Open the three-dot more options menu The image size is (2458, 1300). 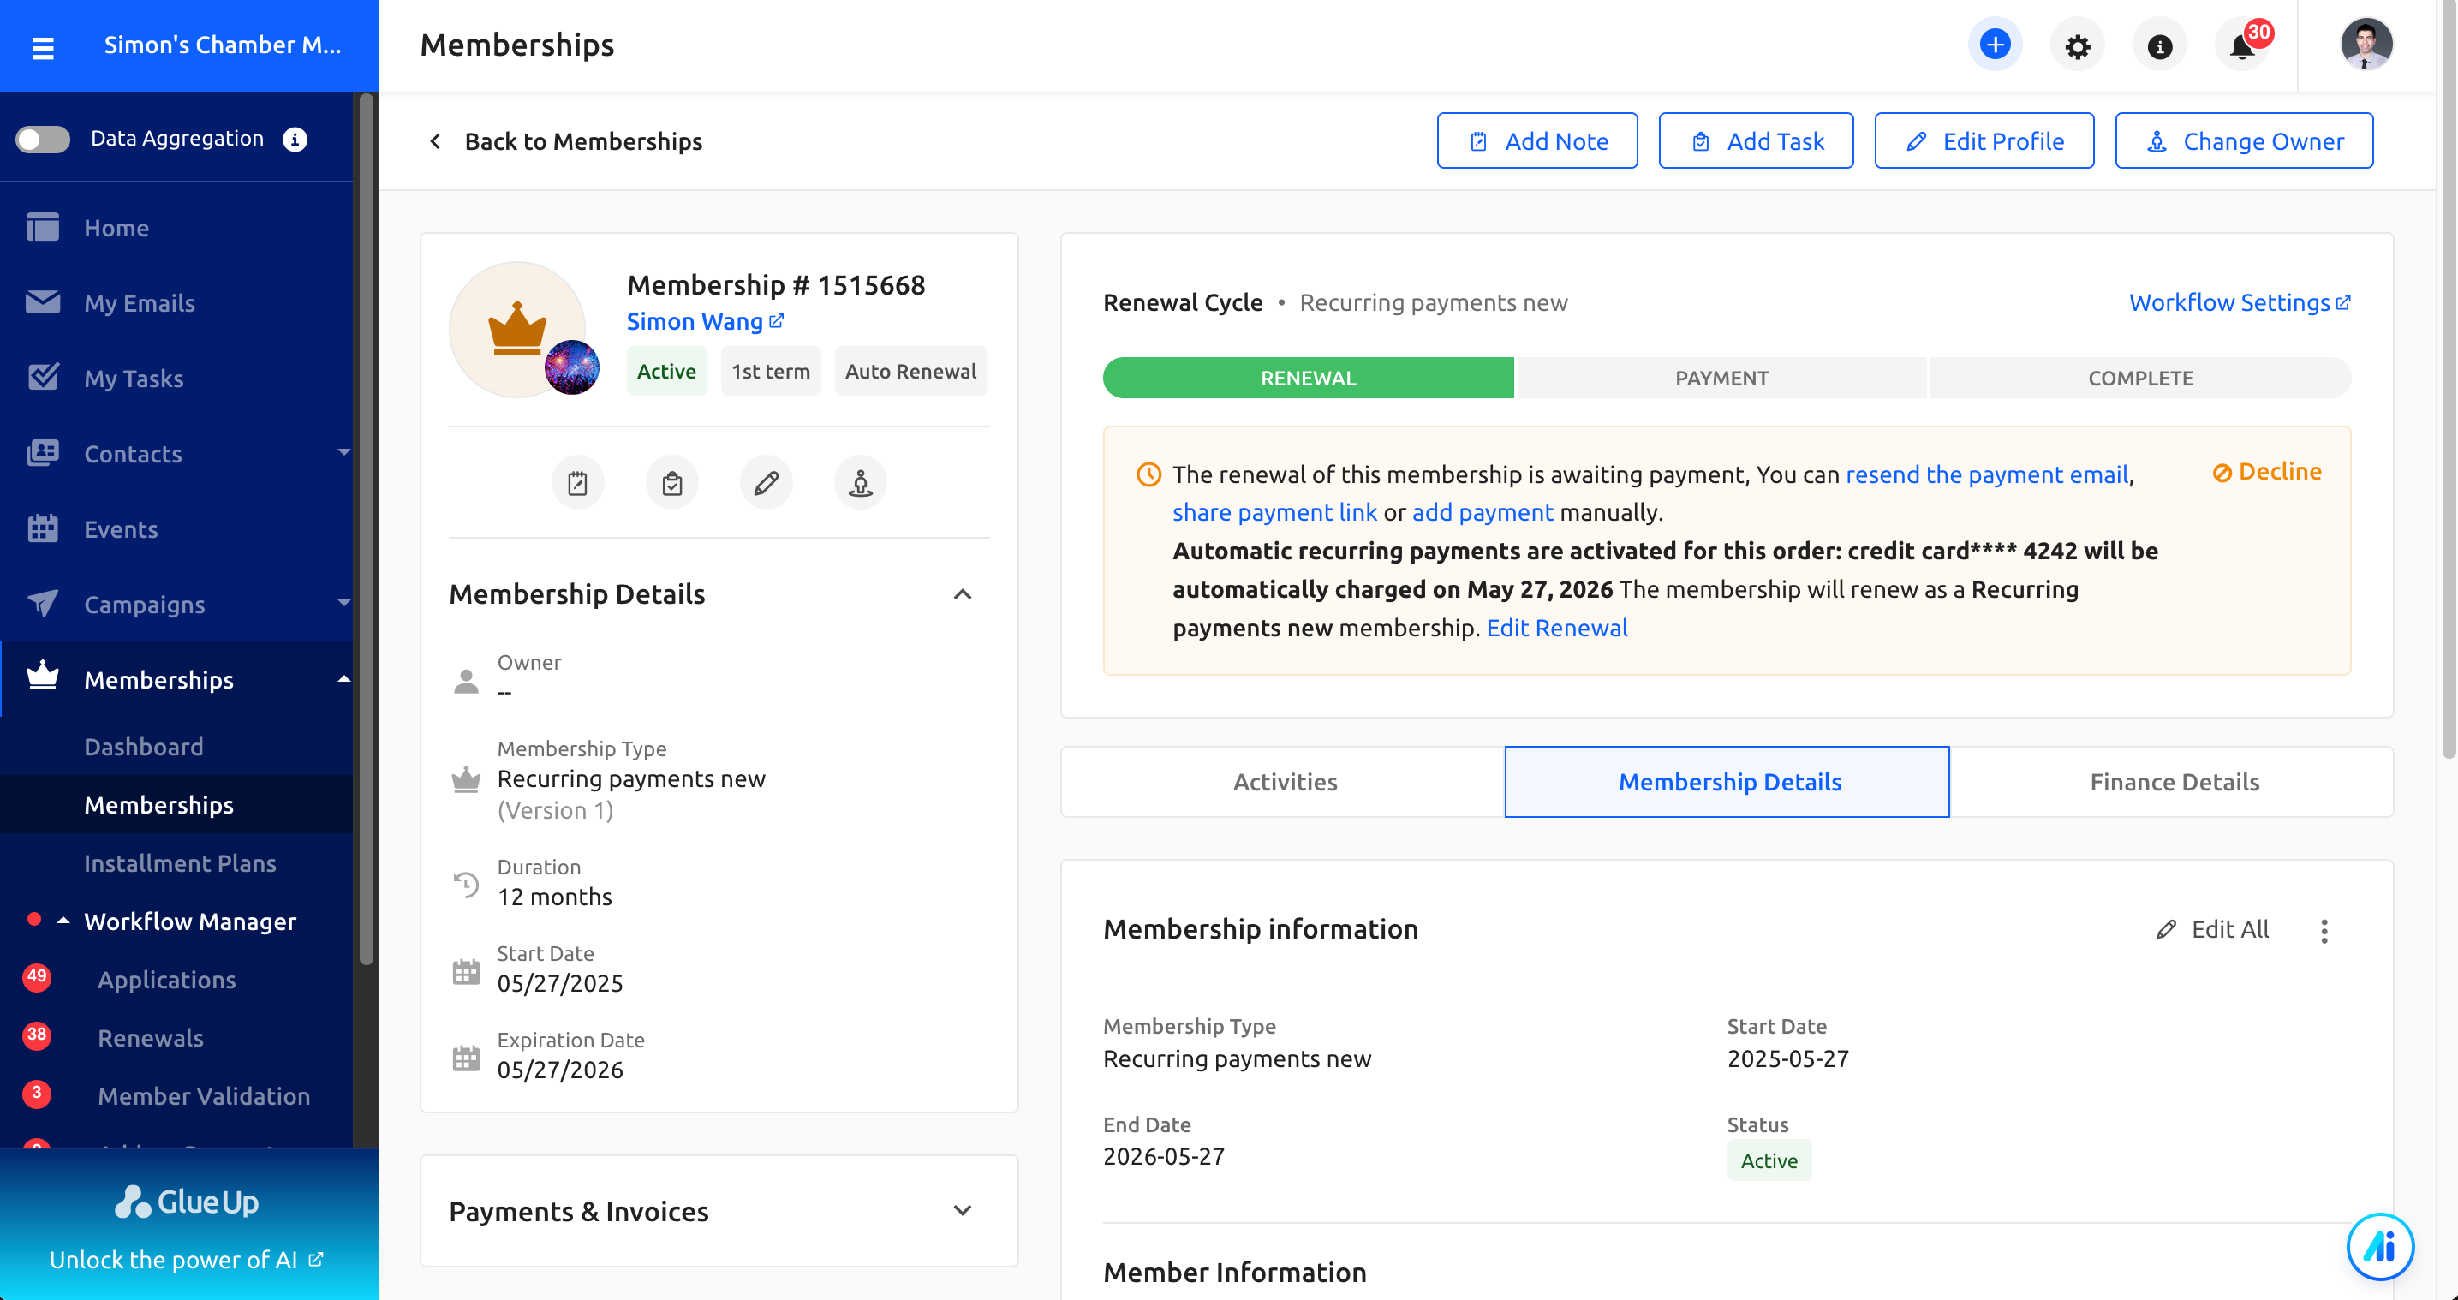pos(2324,931)
